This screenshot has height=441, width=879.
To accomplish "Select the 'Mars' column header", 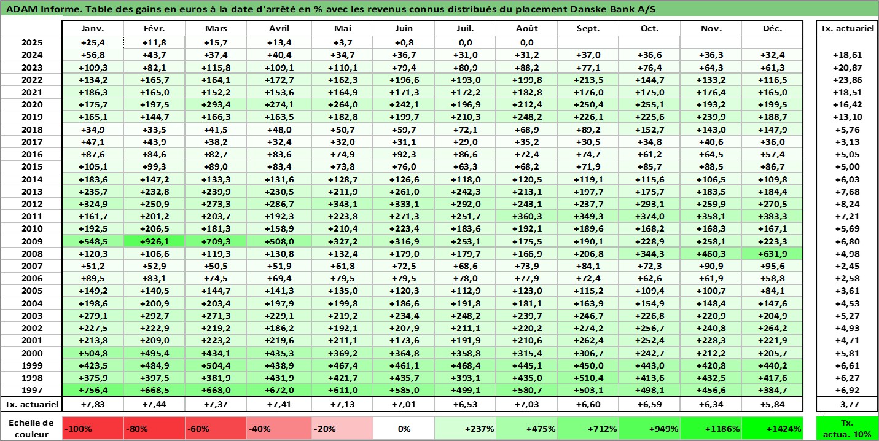I will [x=216, y=29].
